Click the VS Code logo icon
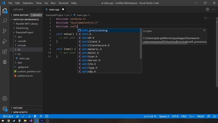The height and width of the screenshot is (123, 218). [x=3, y=3]
